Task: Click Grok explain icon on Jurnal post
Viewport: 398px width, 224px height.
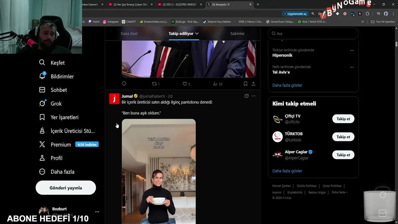Action: pos(247,96)
